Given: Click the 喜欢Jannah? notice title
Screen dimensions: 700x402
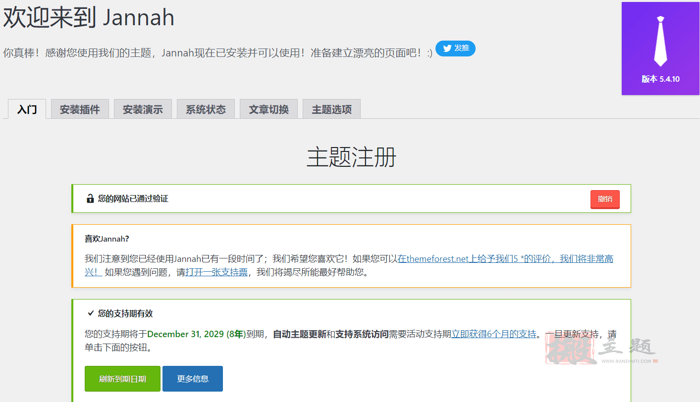Looking at the screenshot, I should click(107, 239).
